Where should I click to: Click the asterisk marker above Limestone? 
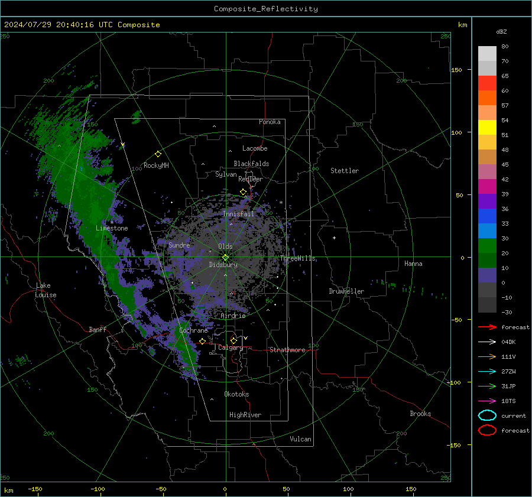click(112, 222)
